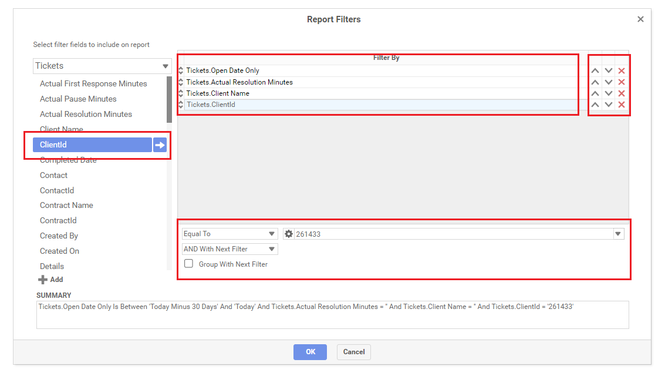
Task: Cancel the Report Filters dialog
Action: (354, 352)
